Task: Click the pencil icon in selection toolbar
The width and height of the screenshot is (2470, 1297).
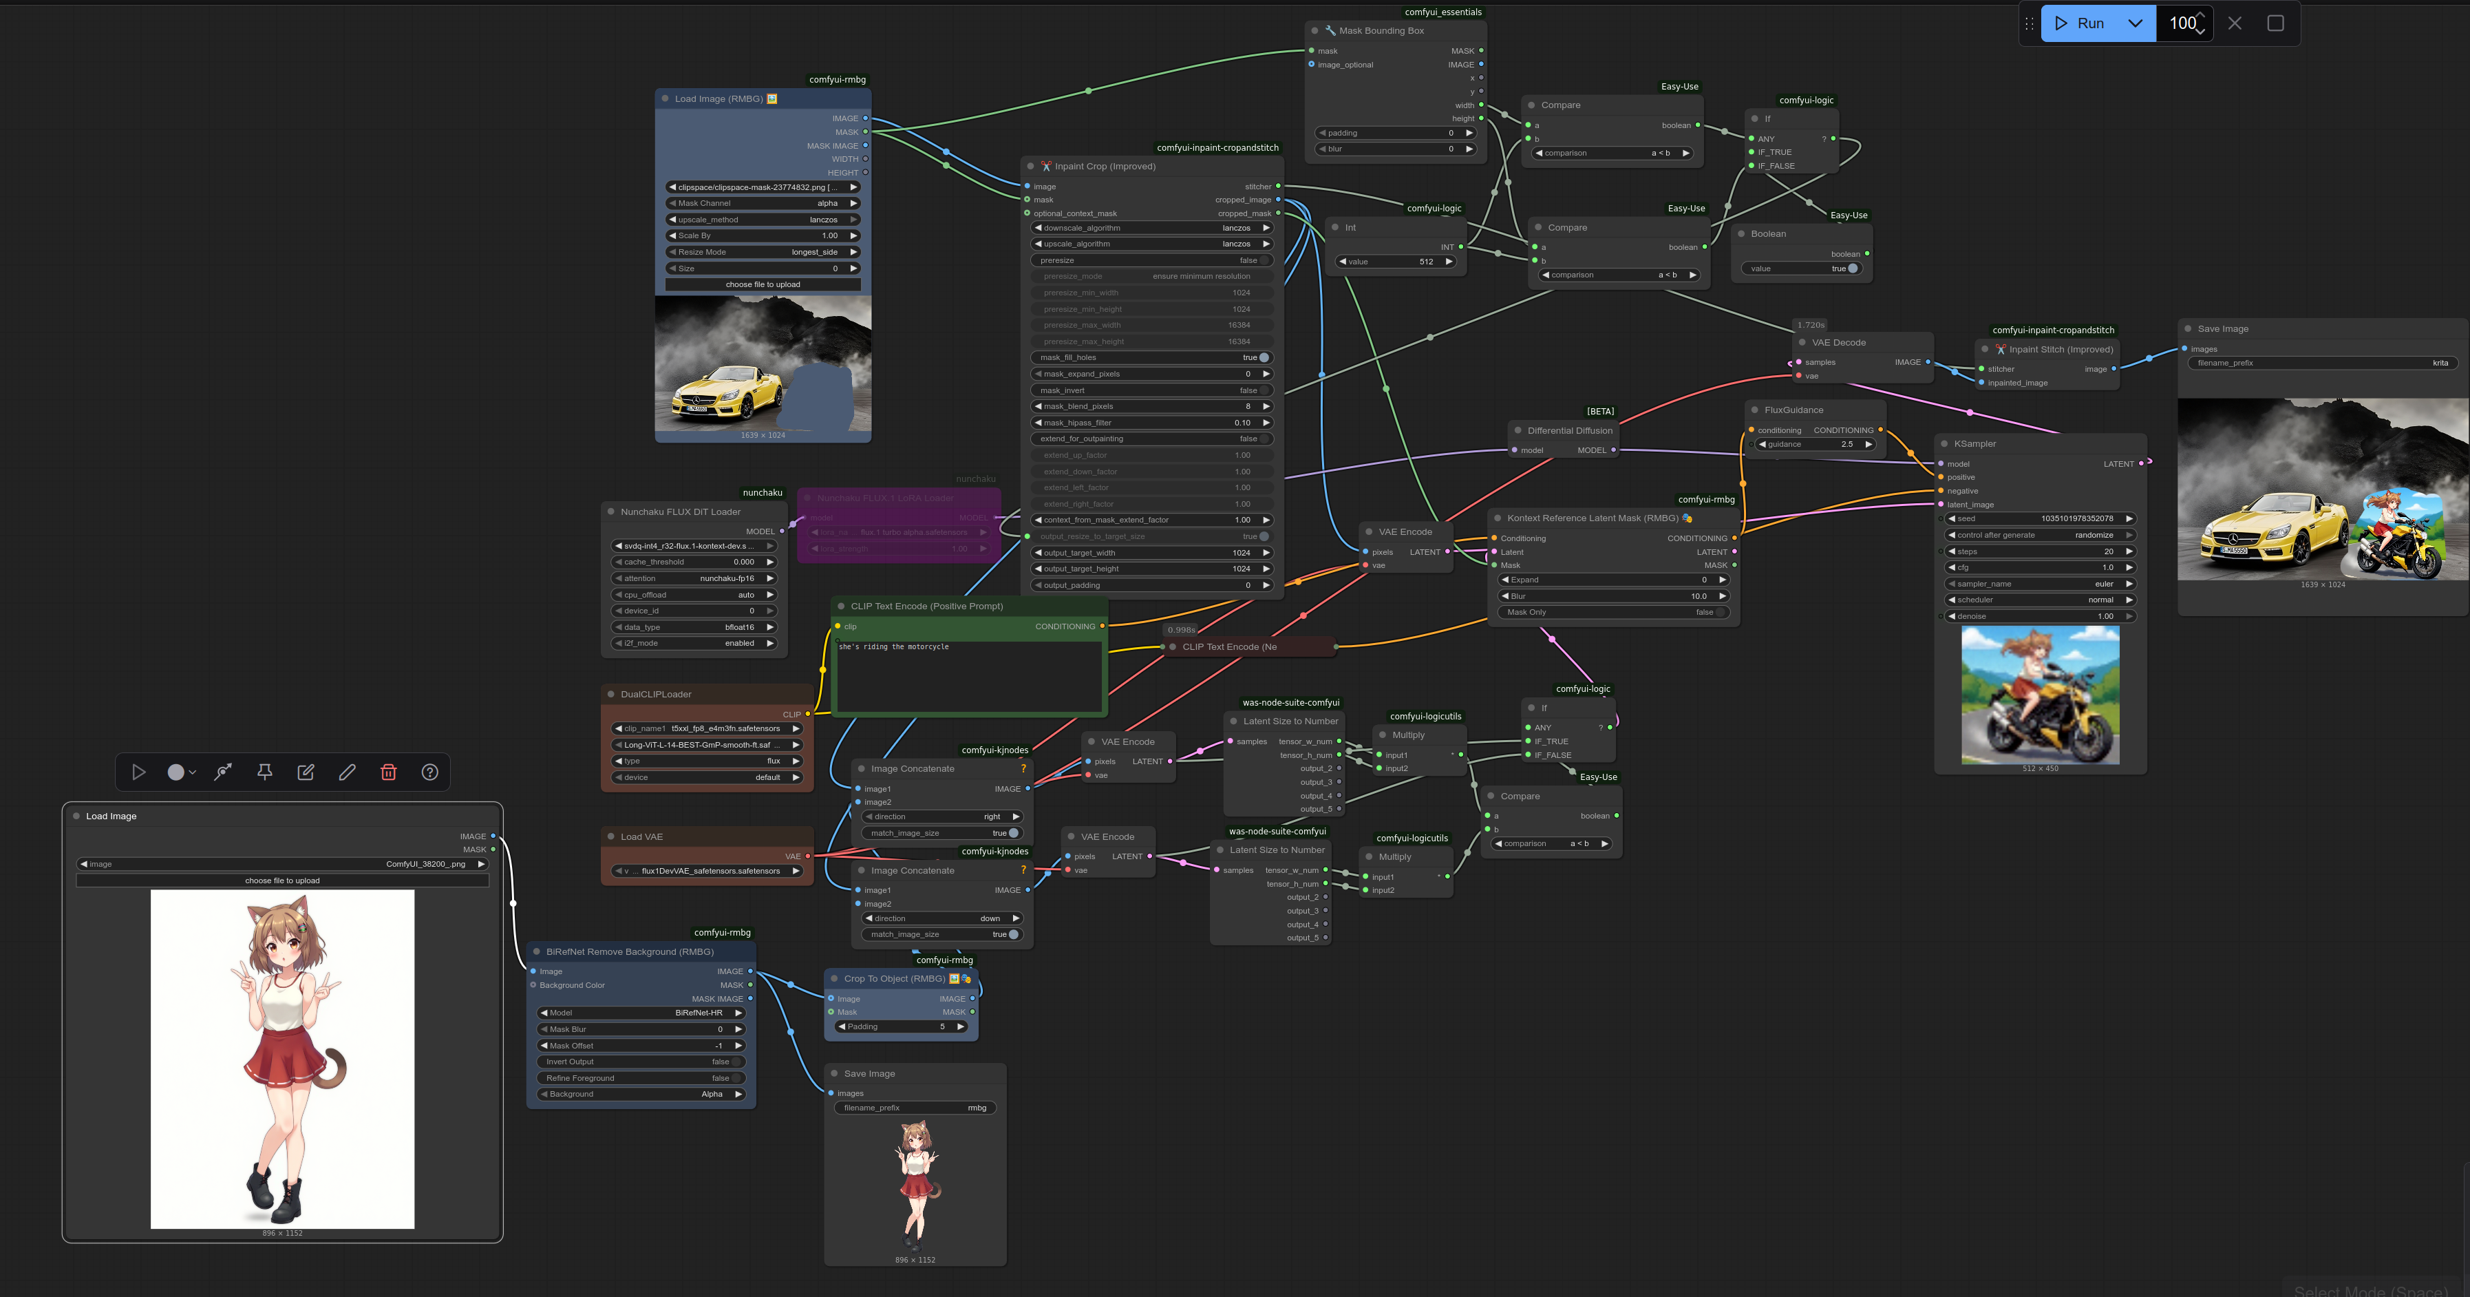Action: click(347, 772)
